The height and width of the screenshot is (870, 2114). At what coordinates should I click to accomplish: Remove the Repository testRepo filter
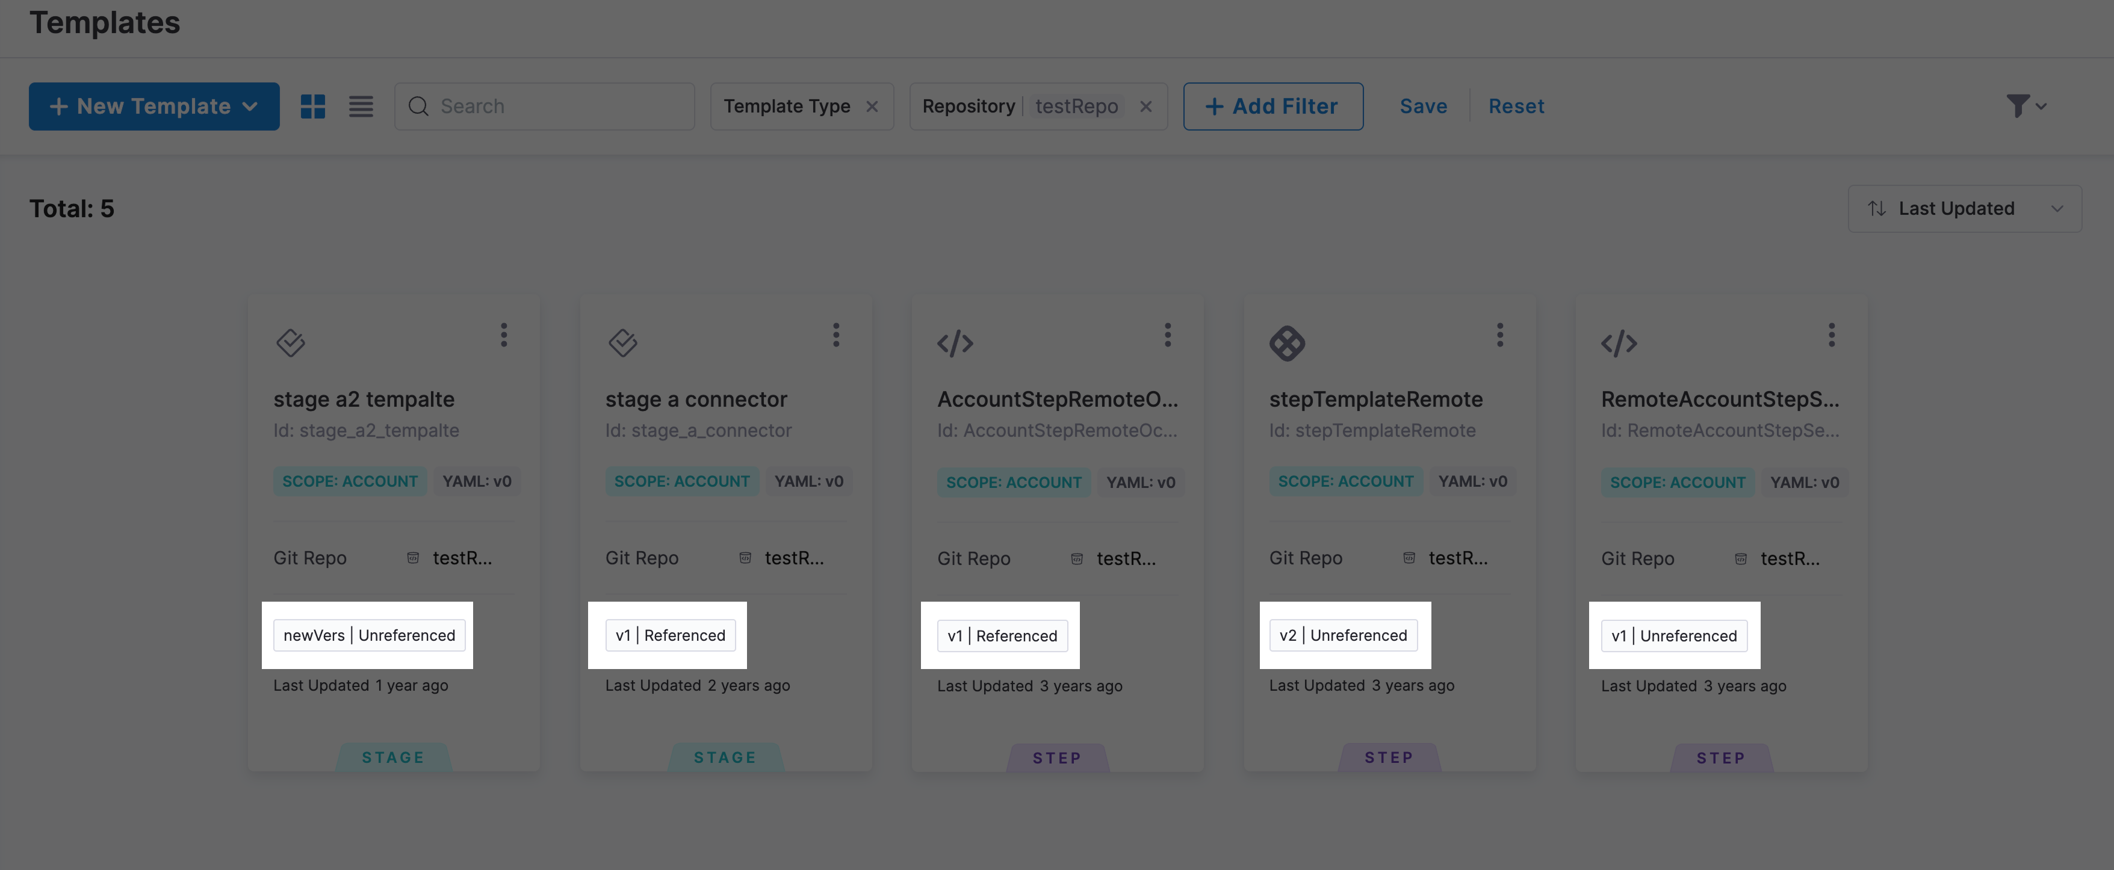point(1147,106)
